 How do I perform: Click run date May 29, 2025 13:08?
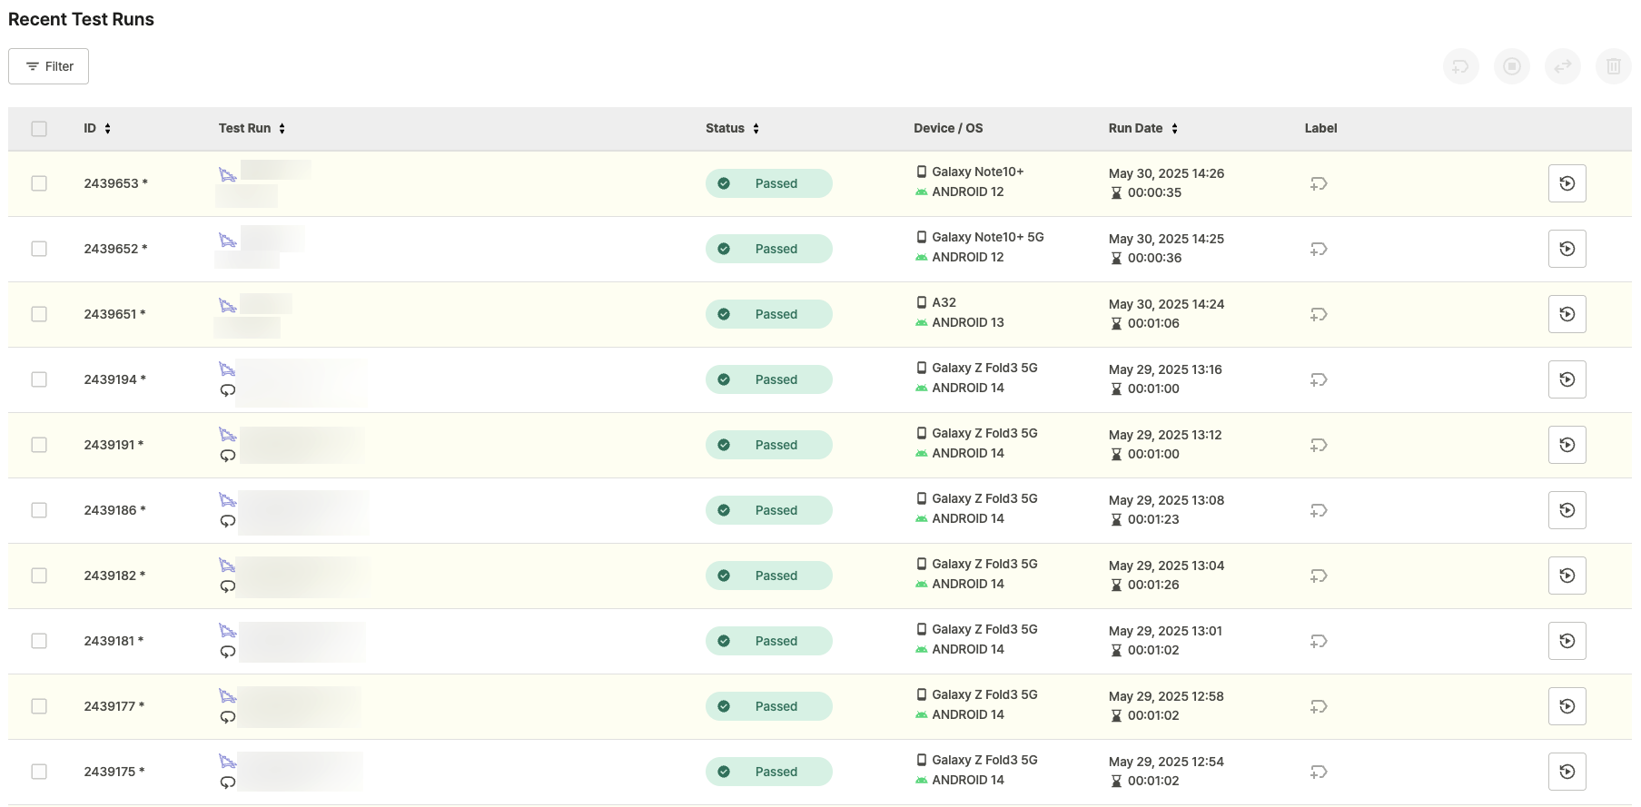(x=1166, y=500)
